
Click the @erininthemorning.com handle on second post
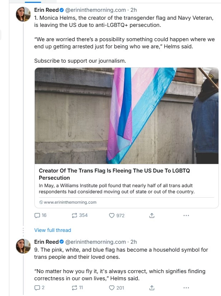pos(95,242)
